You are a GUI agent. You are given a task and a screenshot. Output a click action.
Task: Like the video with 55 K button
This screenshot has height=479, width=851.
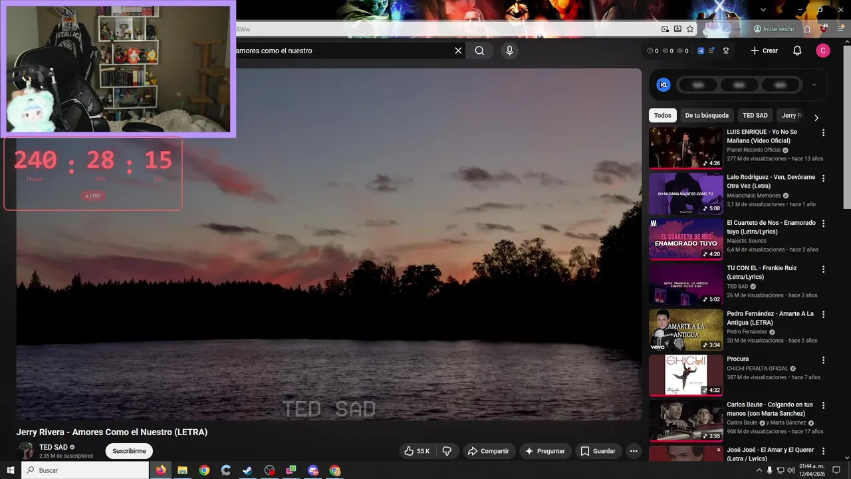click(417, 451)
